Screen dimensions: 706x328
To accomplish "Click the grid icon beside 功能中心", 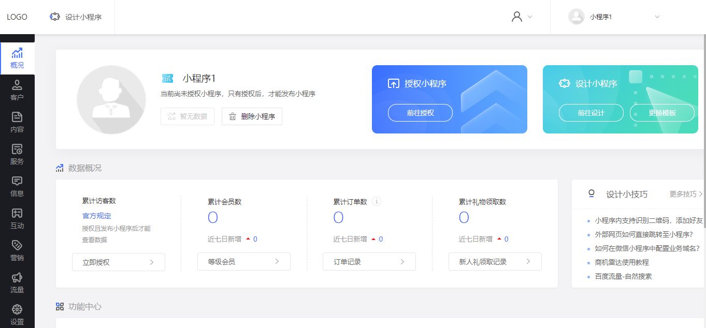I will [x=60, y=306].
